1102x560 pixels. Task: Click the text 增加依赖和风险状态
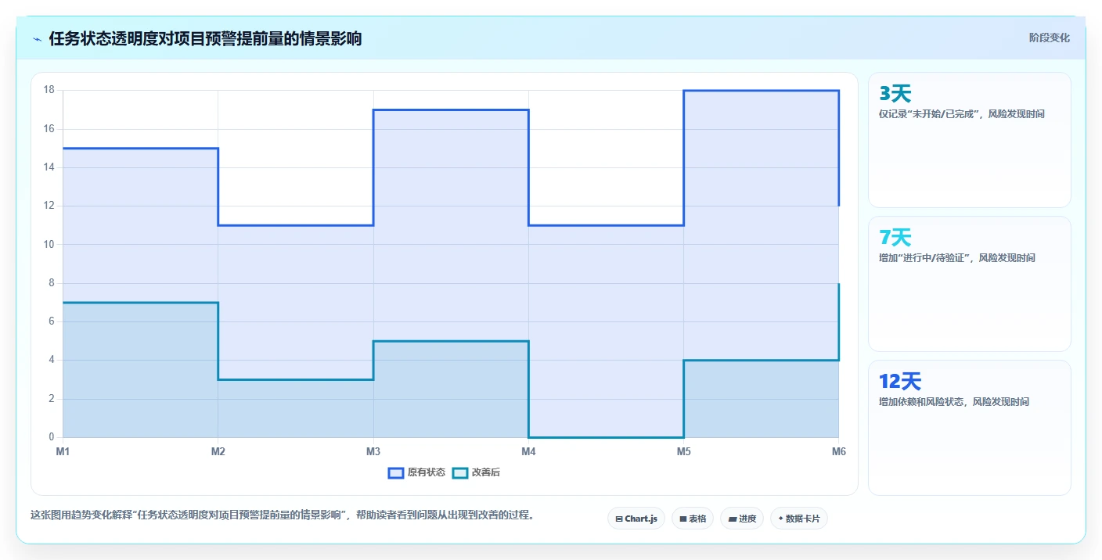pos(920,402)
